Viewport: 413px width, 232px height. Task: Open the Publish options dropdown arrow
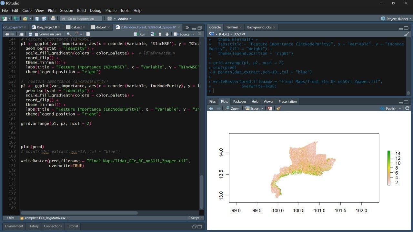tap(400, 108)
